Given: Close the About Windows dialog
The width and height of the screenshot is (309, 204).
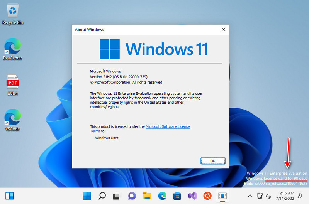Looking at the screenshot, I should click(223, 30).
